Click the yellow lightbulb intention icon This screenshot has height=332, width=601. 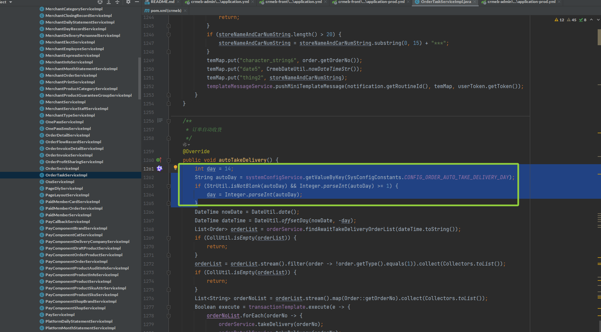click(176, 167)
